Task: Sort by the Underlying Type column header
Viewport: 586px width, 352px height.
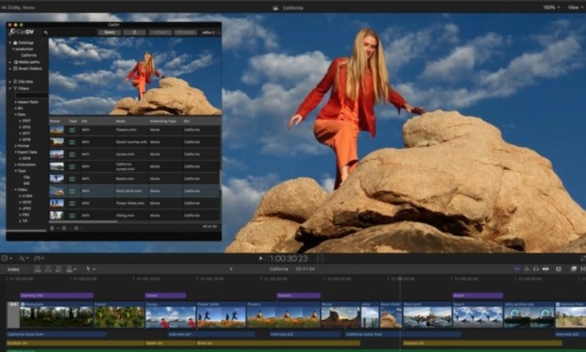Action: 163,121
